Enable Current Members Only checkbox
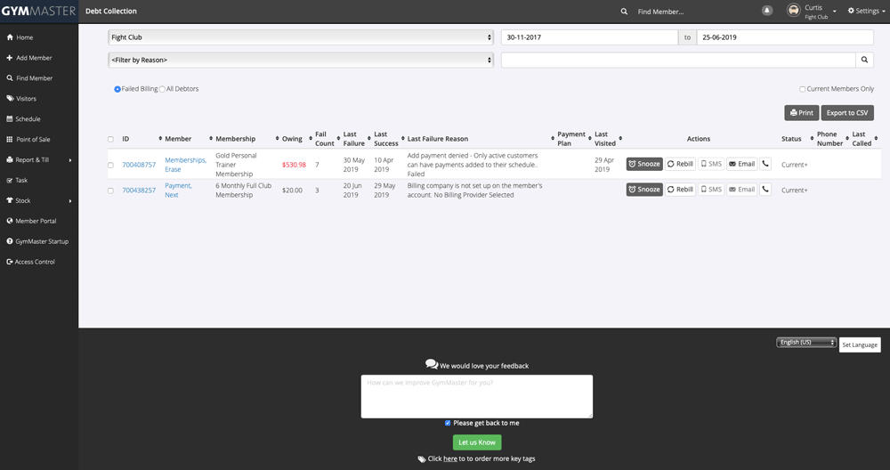This screenshot has height=470, width=890. coord(802,89)
